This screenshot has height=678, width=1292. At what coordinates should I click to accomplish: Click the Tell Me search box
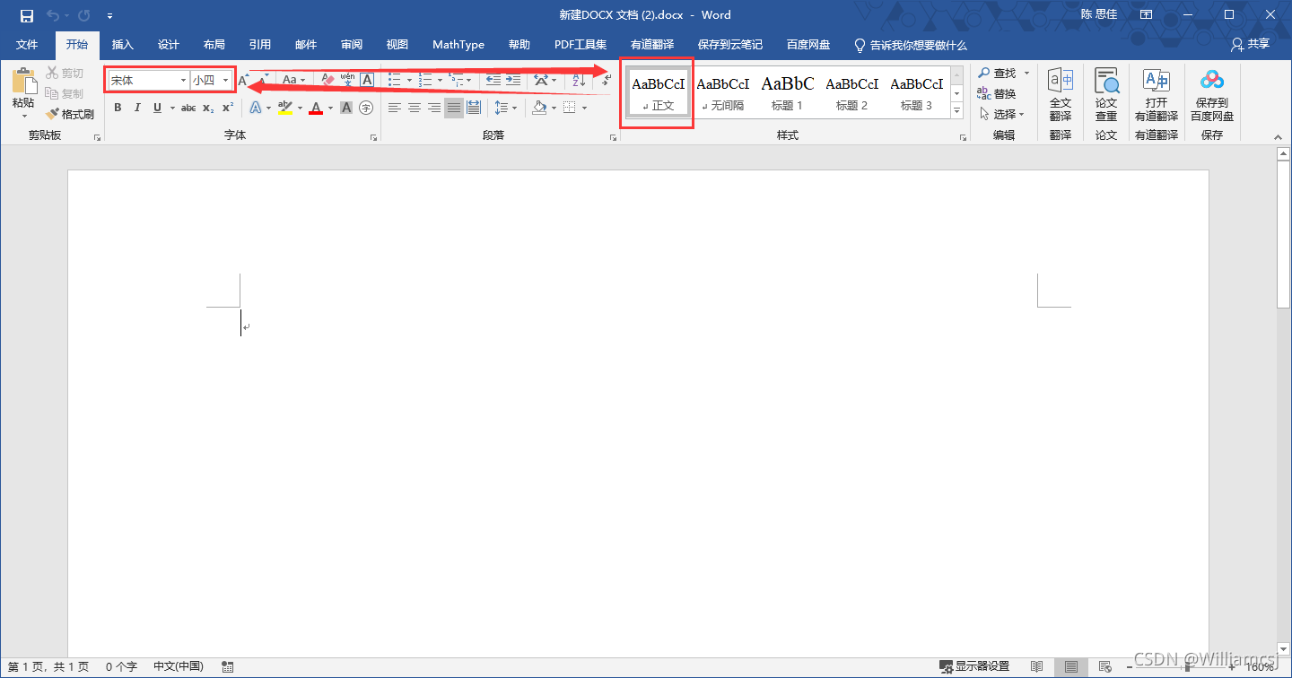(911, 44)
